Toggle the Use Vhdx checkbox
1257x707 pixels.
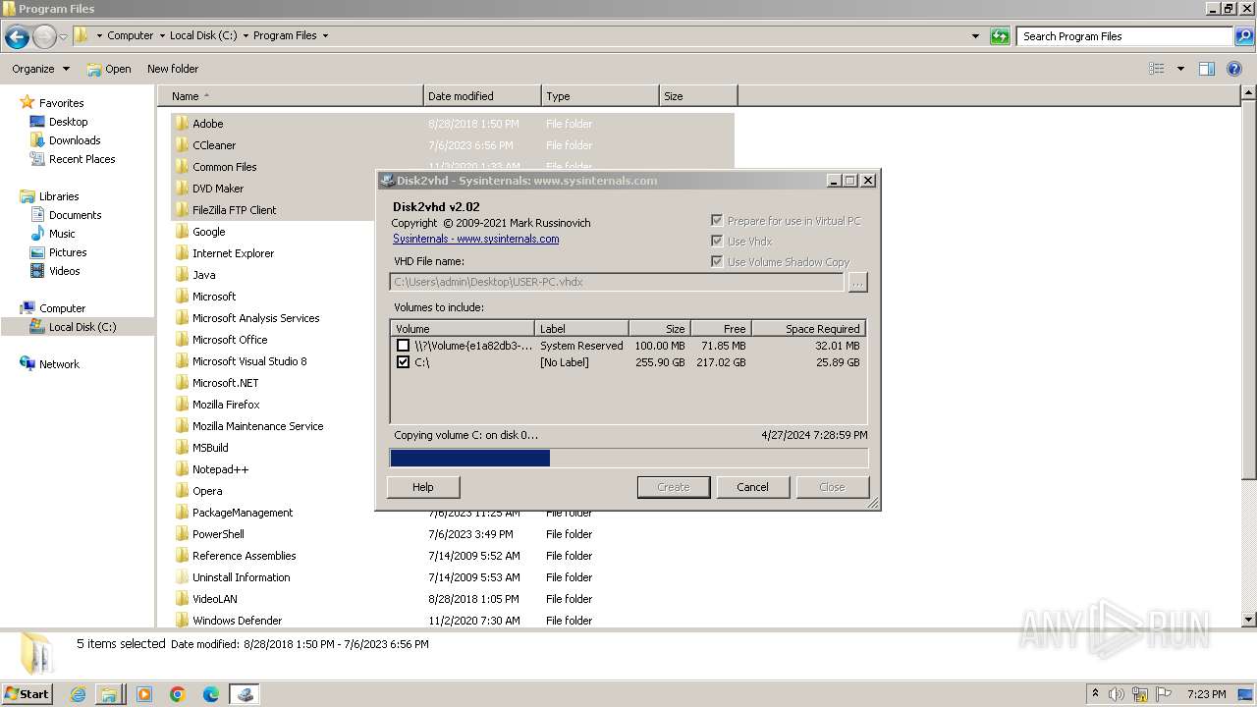717,242
